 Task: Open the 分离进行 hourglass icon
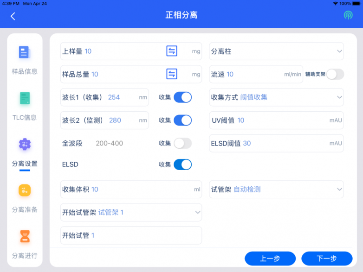(x=25, y=236)
